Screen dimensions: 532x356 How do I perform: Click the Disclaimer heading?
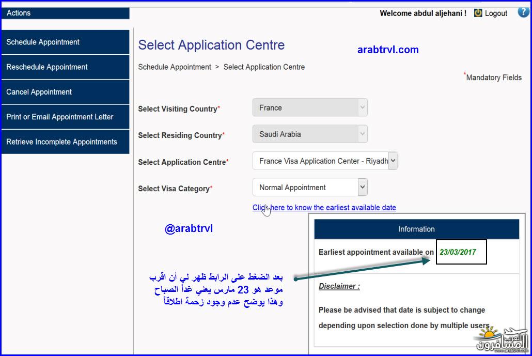click(x=339, y=286)
